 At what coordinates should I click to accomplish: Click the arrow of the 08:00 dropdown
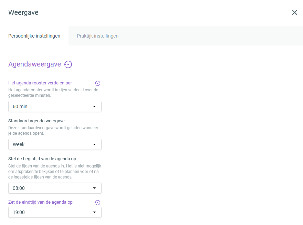94,188
